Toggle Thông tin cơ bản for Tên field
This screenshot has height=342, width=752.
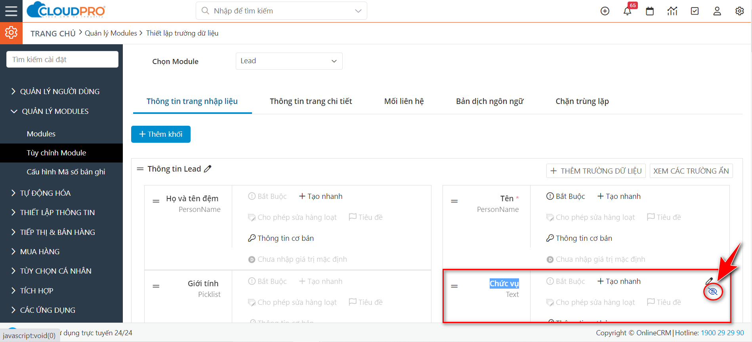point(579,238)
